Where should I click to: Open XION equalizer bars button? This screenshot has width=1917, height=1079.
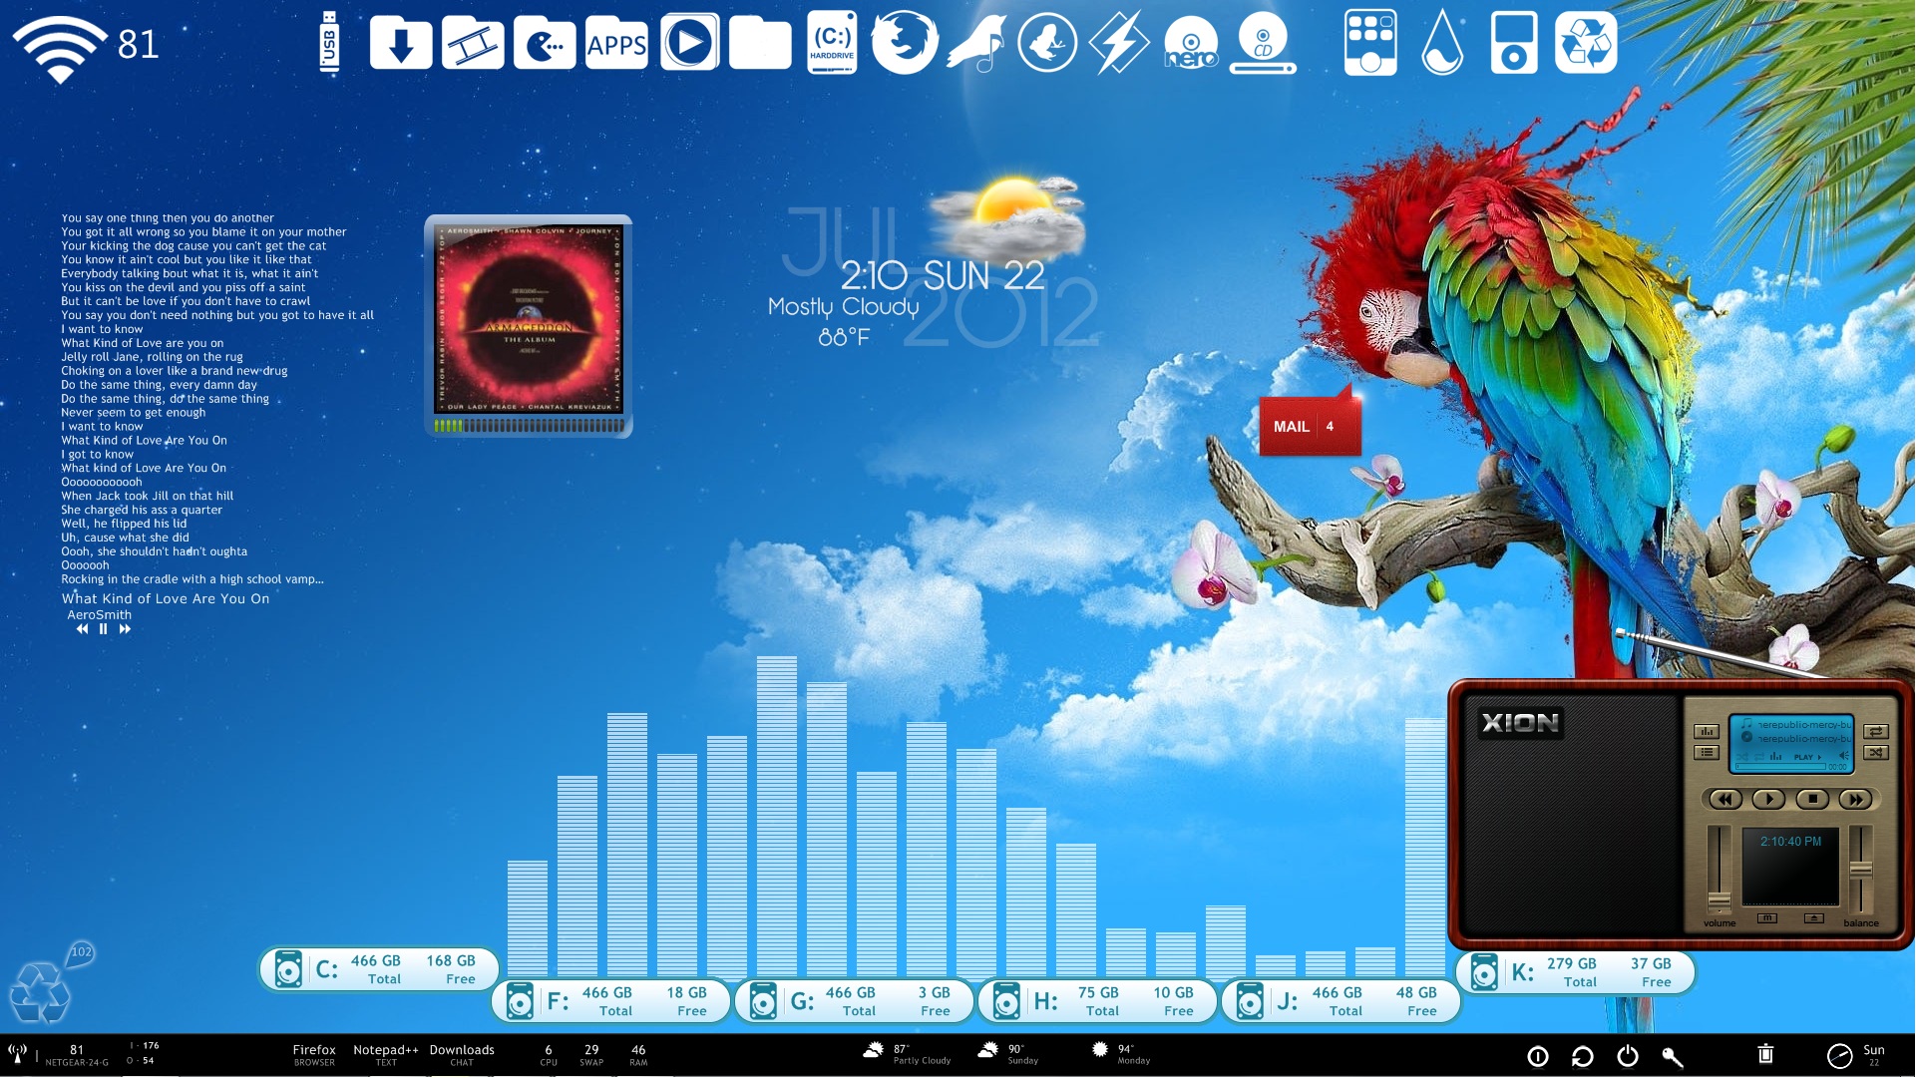click(x=1707, y=732)
